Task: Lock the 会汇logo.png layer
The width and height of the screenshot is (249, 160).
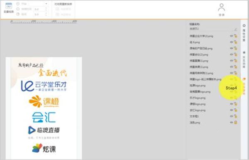Action: [x=235, y=110]
